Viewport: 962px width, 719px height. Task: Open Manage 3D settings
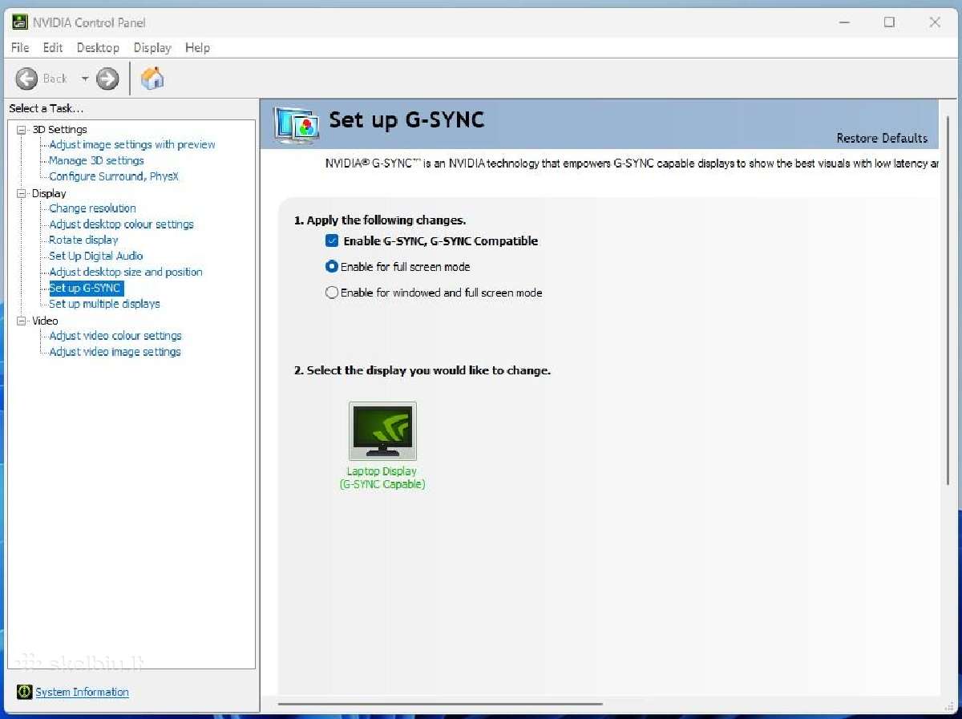96,160
